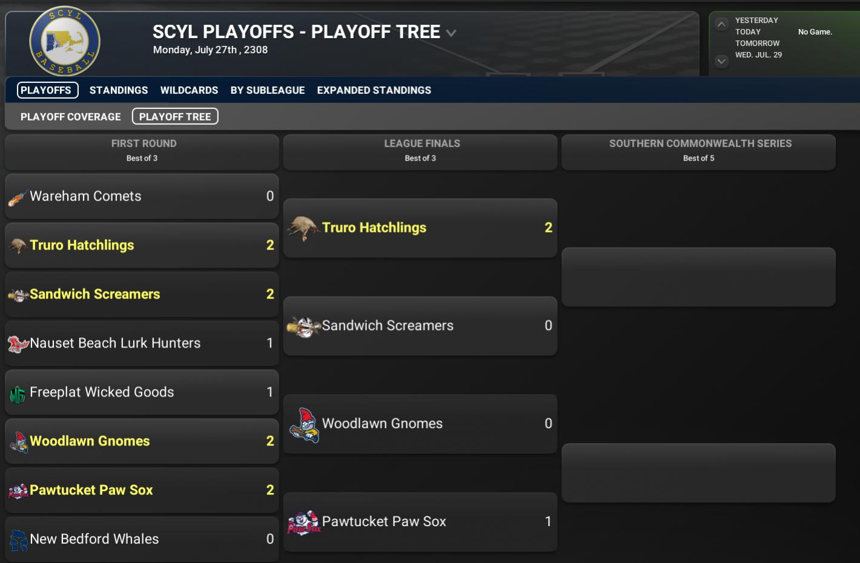
Task: Click the SCYL Baseball league logo
Action: (x=65, y=41)
